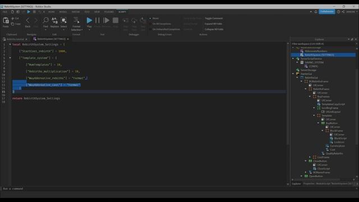Click Collapse All Folds action

[214, 29]
